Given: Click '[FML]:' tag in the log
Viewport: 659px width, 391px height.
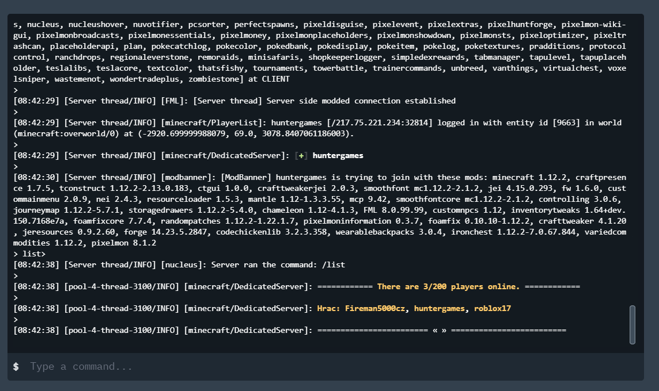Looking at the screenshot, I should (175, 101).
